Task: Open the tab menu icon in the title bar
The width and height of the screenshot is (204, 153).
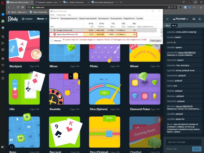Action: click(x=184, y=2)
